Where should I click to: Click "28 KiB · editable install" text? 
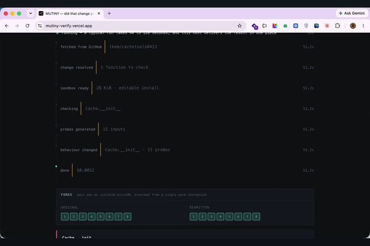click(128, 88)
